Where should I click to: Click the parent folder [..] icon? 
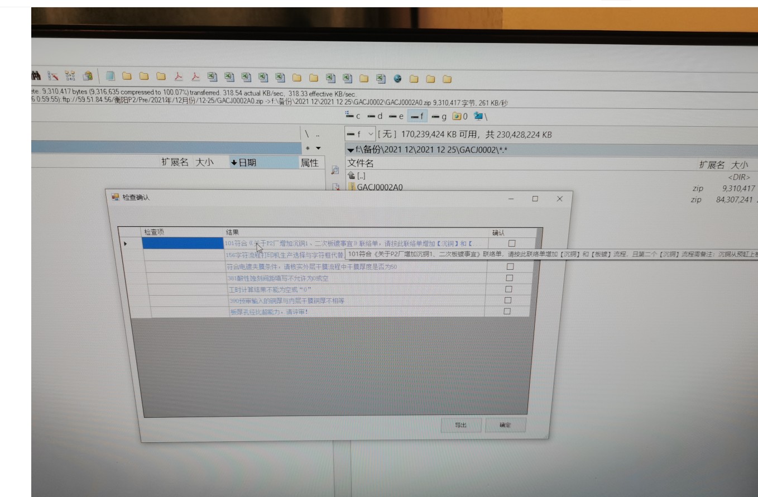[351, 176]
